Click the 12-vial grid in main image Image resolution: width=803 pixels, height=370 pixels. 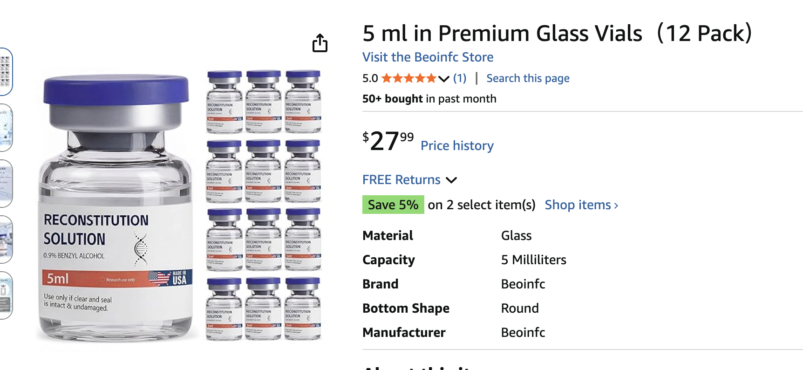264,205
